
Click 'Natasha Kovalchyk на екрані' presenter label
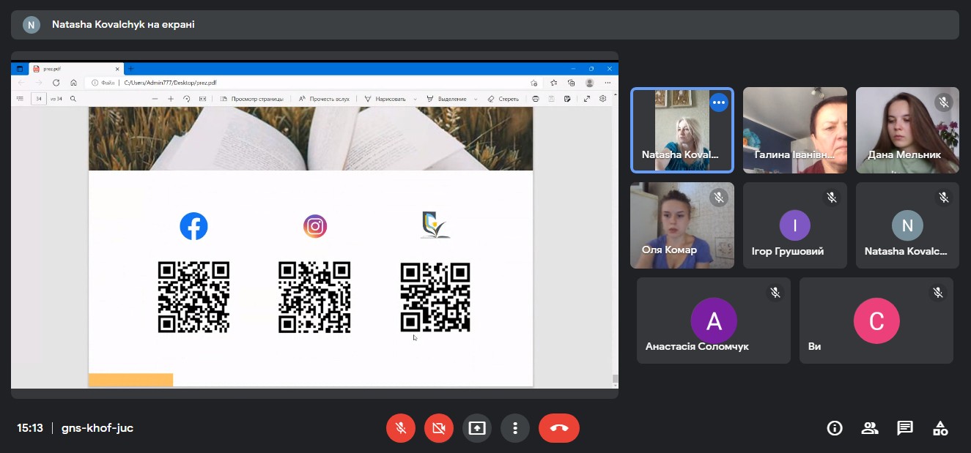pyautogui.click(x=123, y=24)
